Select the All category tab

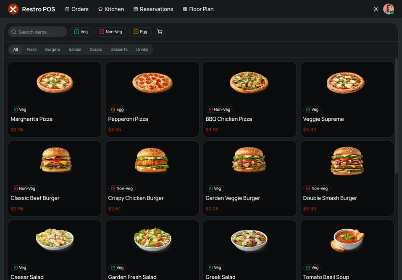[16, 49]
